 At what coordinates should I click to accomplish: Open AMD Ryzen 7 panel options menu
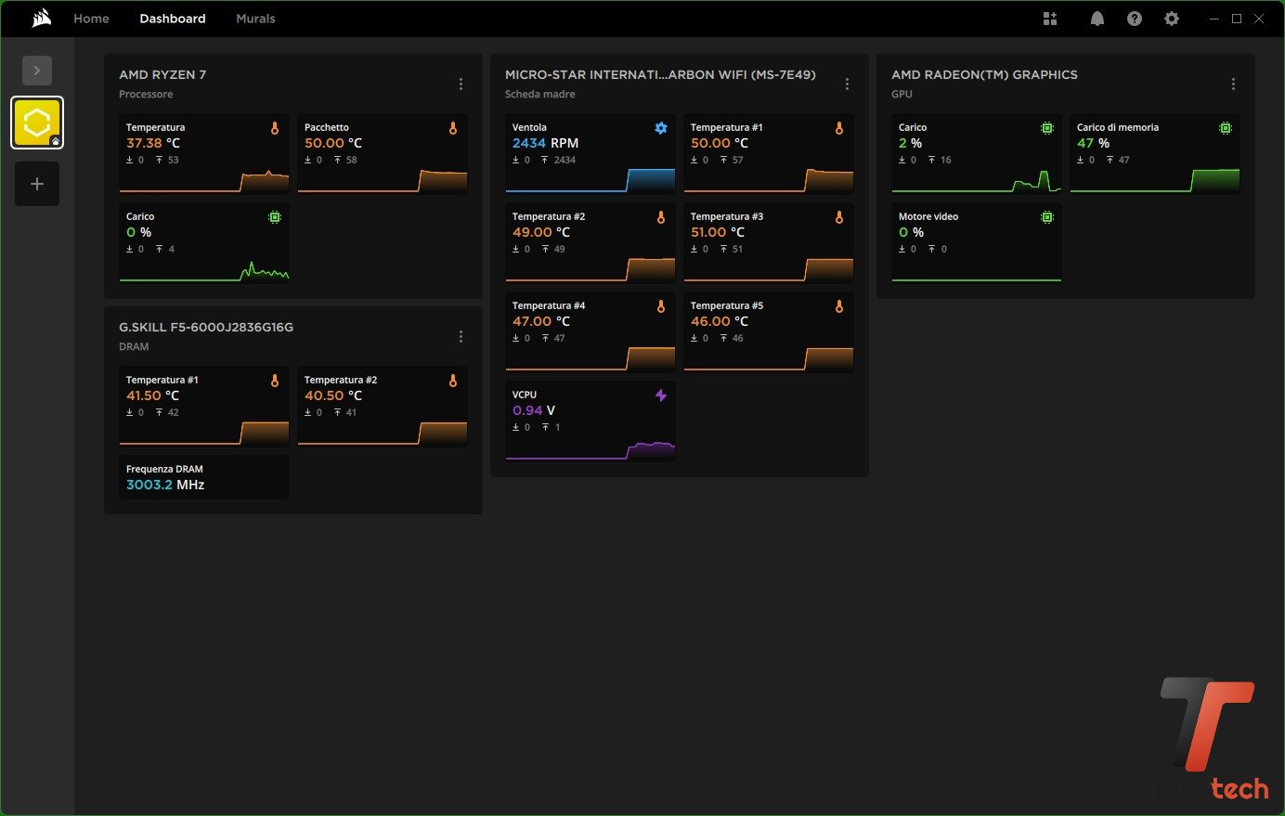coord(461,84)
